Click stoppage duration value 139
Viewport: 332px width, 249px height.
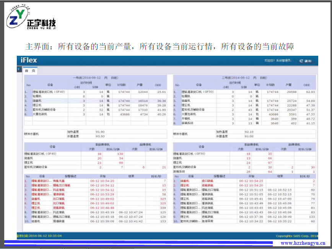pyautogui.click(x=120, y=154)
